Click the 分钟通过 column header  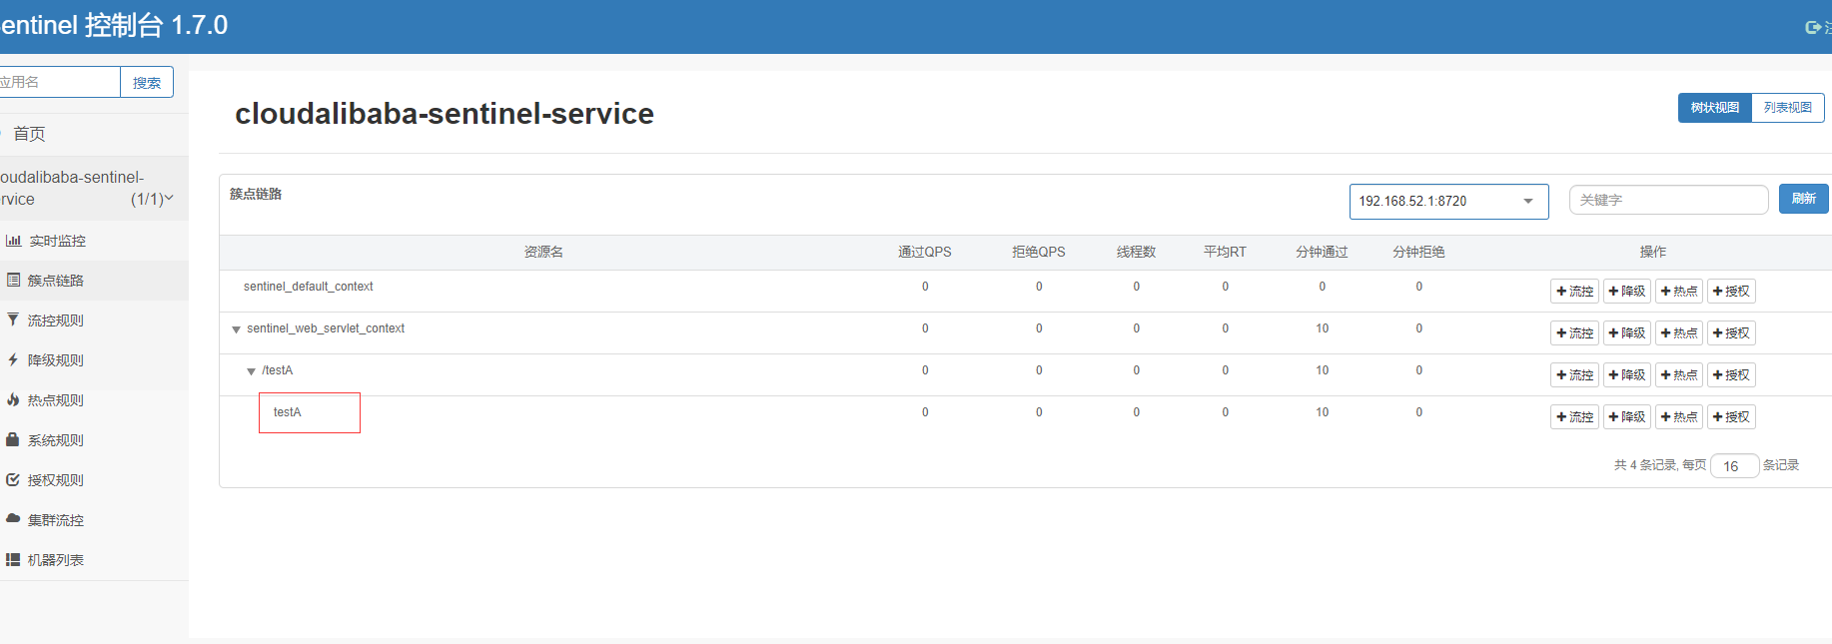click(x=1322, y=252)
